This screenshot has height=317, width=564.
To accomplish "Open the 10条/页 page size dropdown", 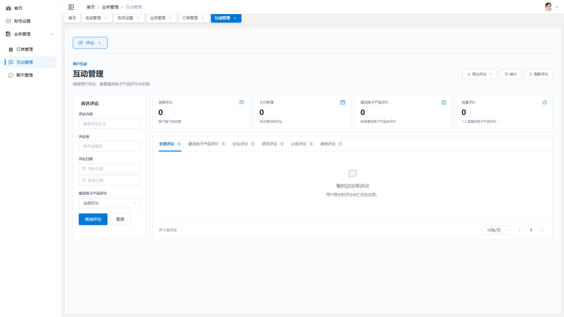I will (x=496, y=230).
